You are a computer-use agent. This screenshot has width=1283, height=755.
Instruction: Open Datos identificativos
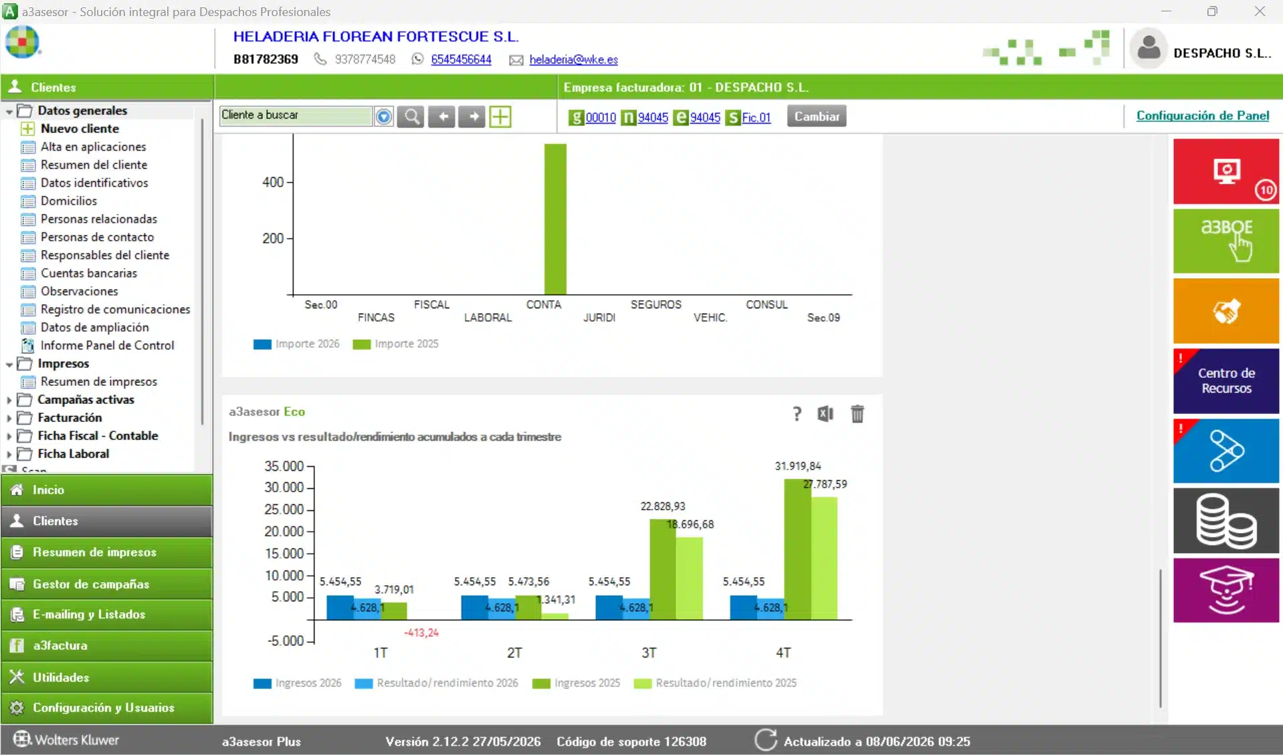click(x=94, y=183)
